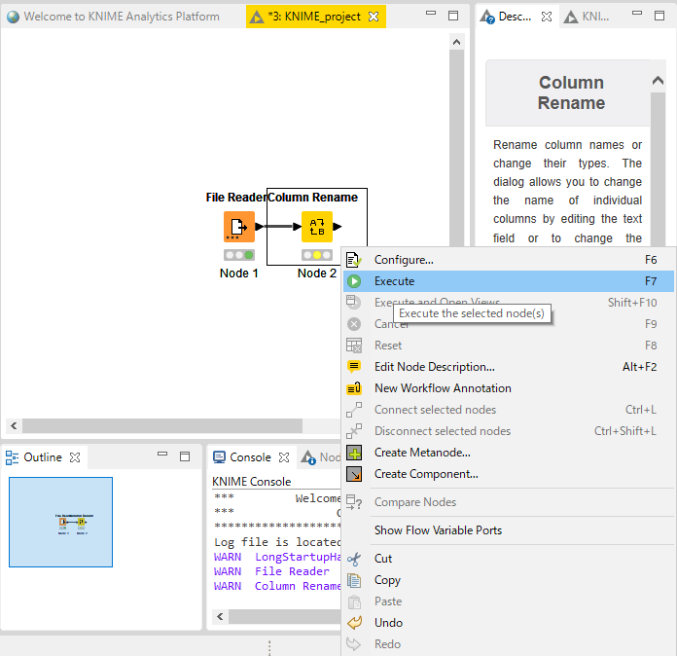This screenshot has width=677, height=656.
Task: Minimize the workflow editor panel
Action: pyautogui.click(x=431, y=14)
